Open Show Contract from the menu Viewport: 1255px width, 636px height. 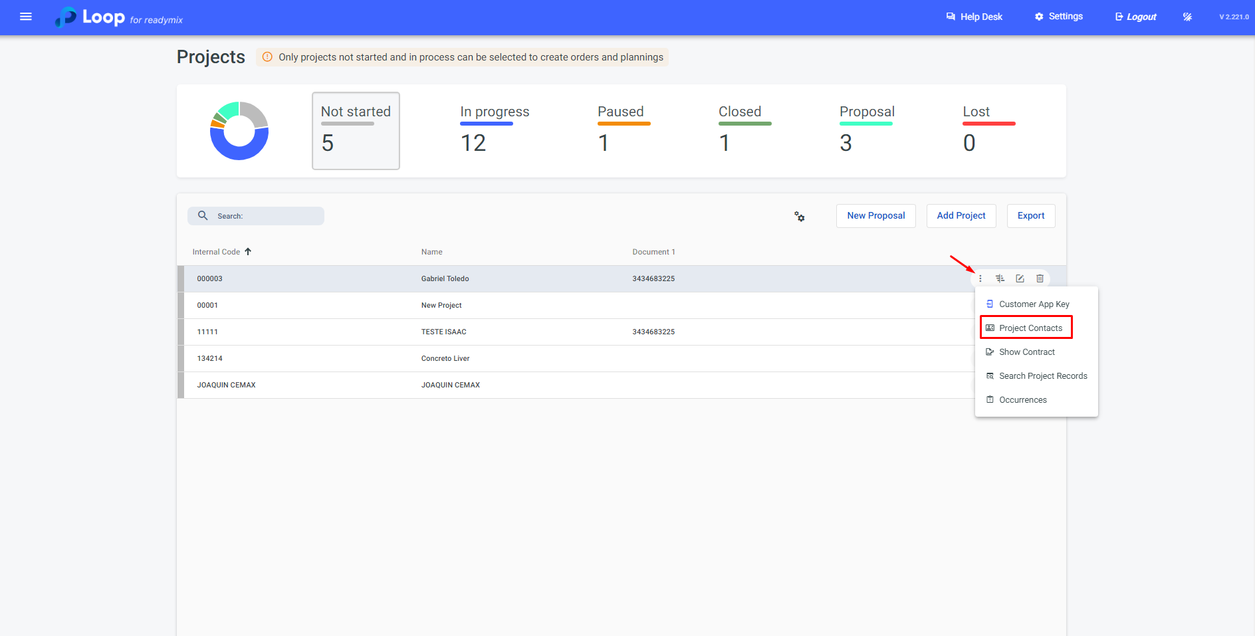click(1026, 352)
